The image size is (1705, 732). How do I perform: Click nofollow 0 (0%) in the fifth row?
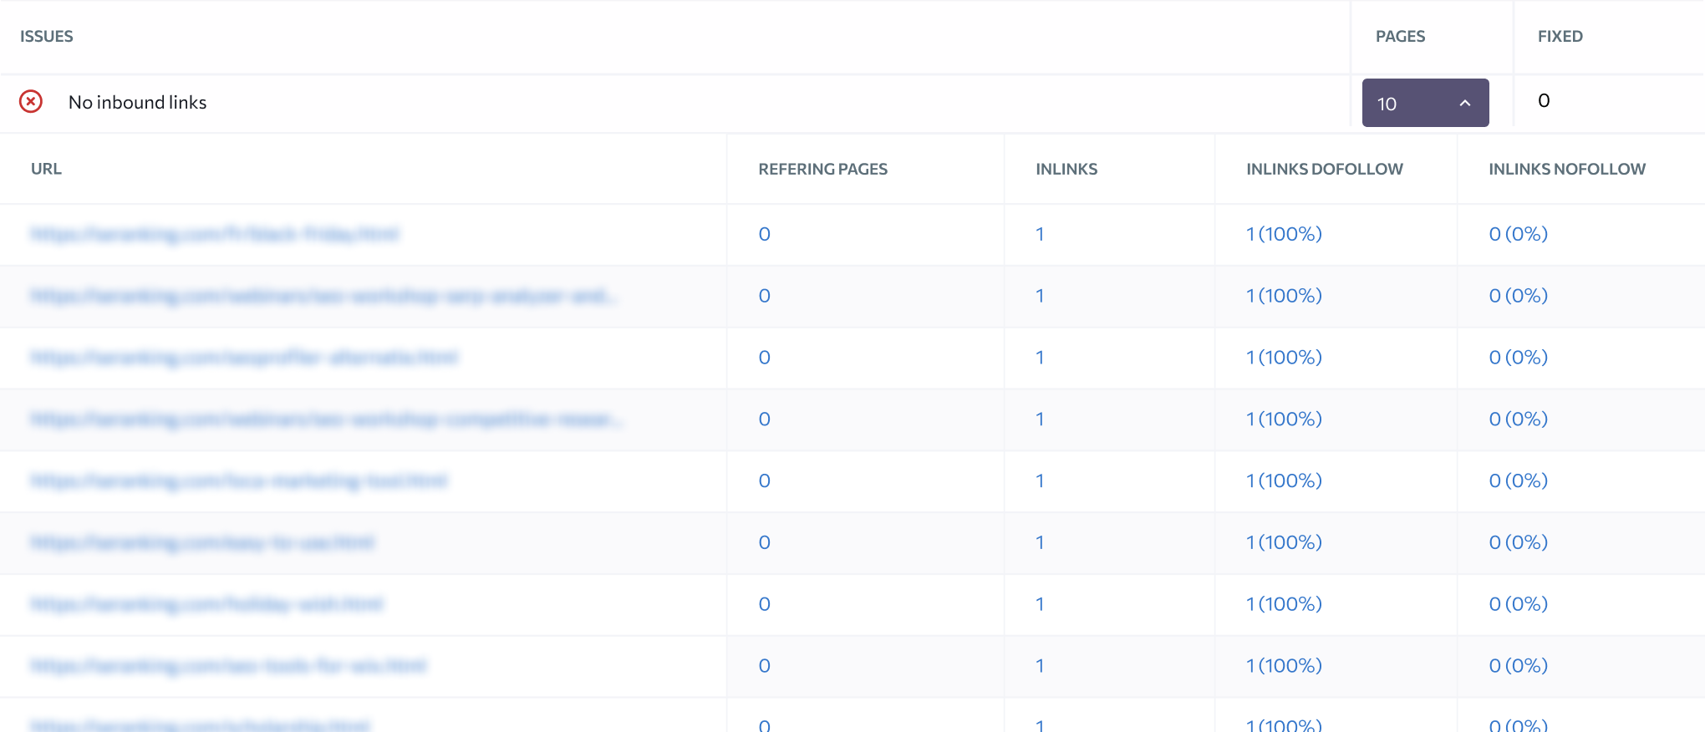click(1518, 481)
